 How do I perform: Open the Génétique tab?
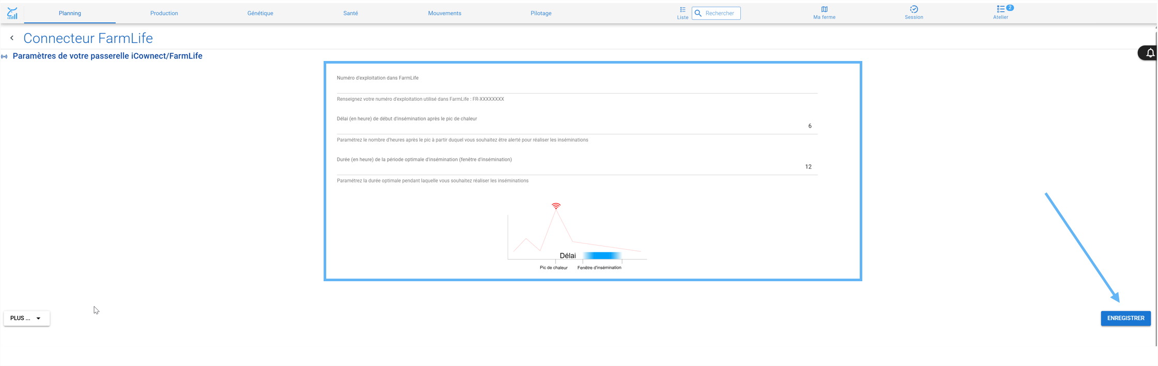tap(260, 13)
